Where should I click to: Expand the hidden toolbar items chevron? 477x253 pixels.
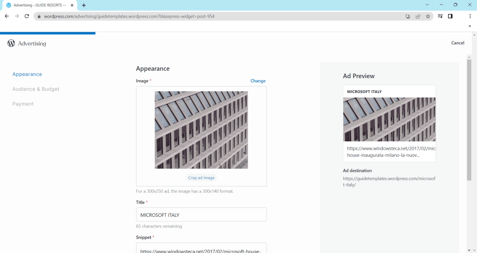click(470, 27)
